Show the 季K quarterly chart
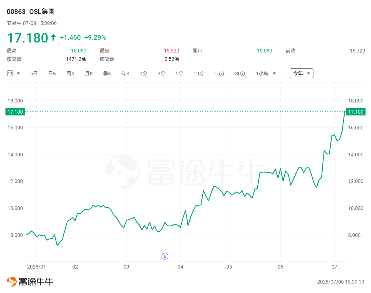Screen dimensions: 371x293 click(x=107, y=73)
